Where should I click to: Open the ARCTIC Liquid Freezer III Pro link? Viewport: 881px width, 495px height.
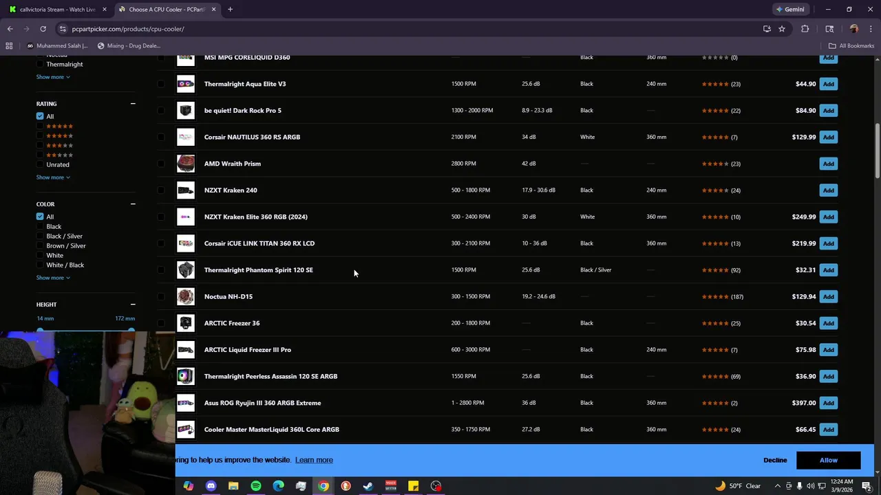coord(248,350)
